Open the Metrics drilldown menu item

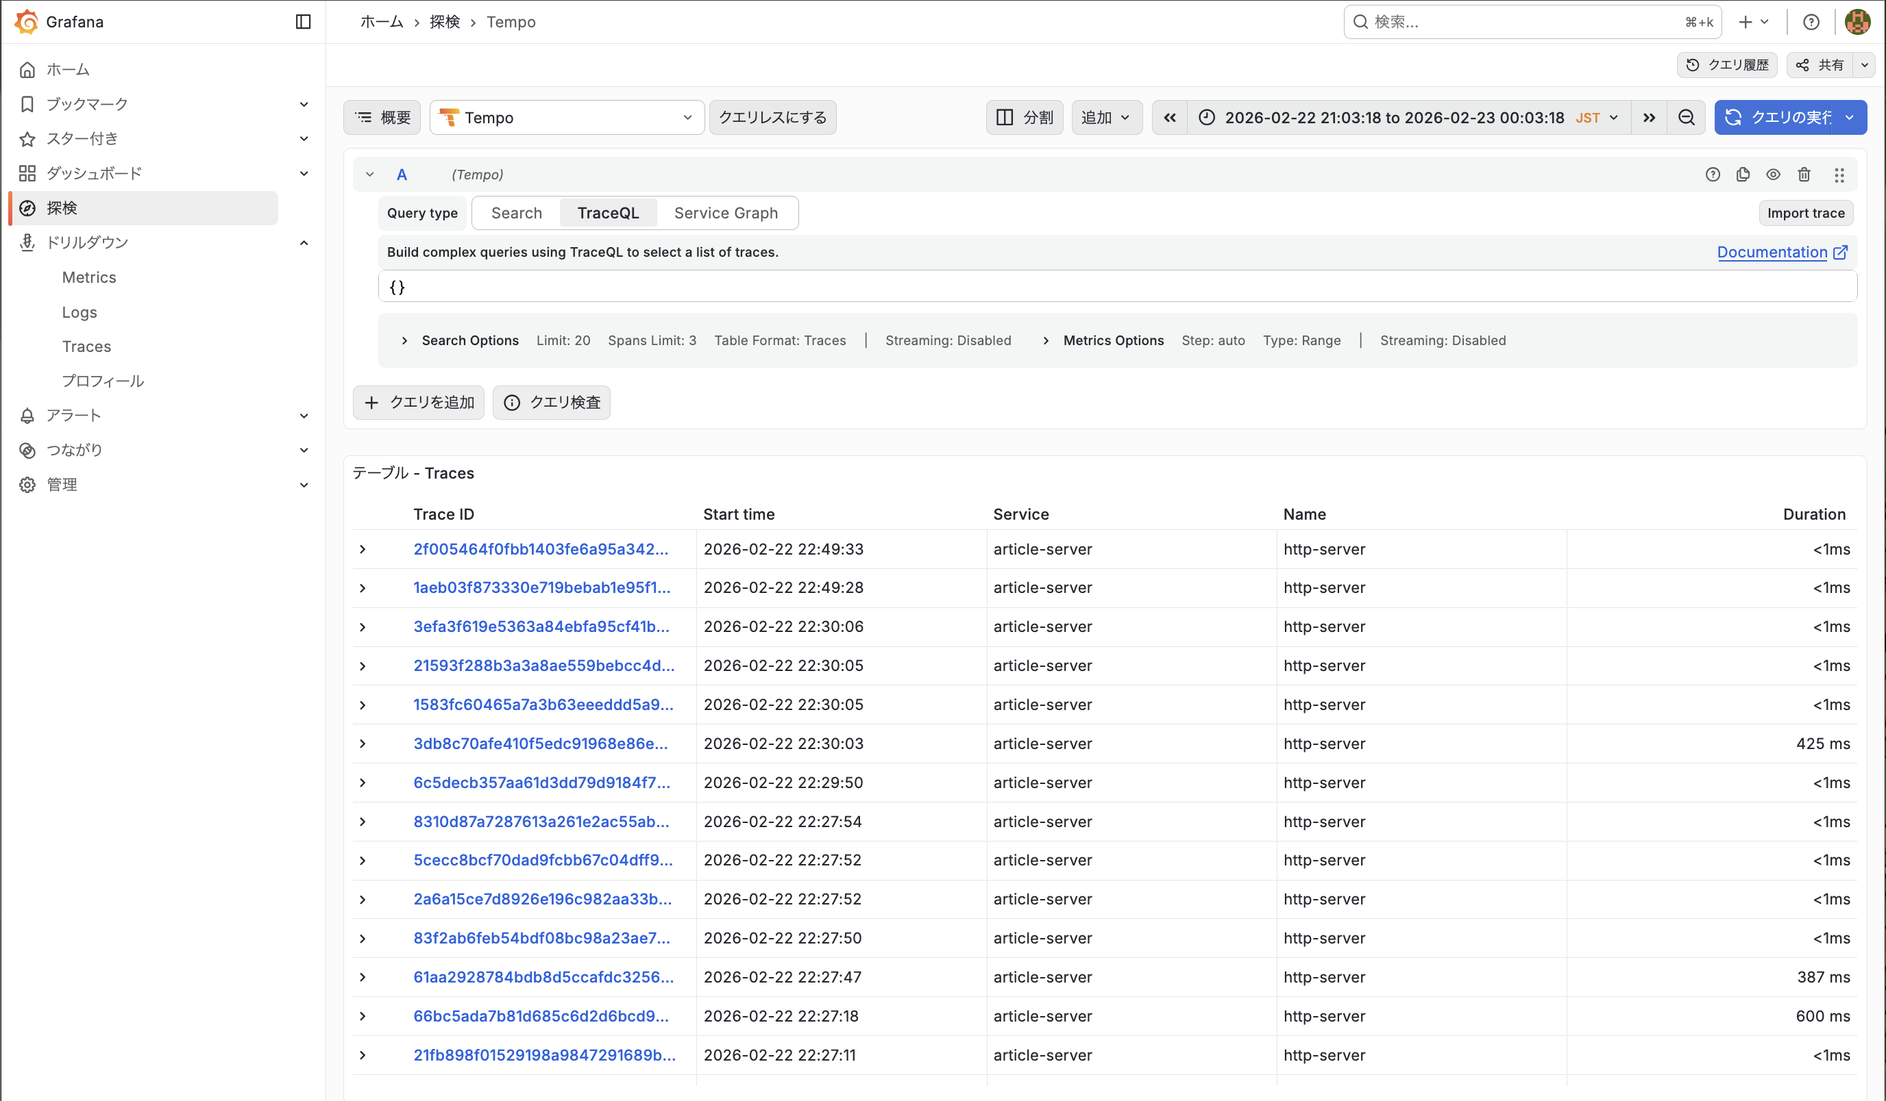(89, 277)
